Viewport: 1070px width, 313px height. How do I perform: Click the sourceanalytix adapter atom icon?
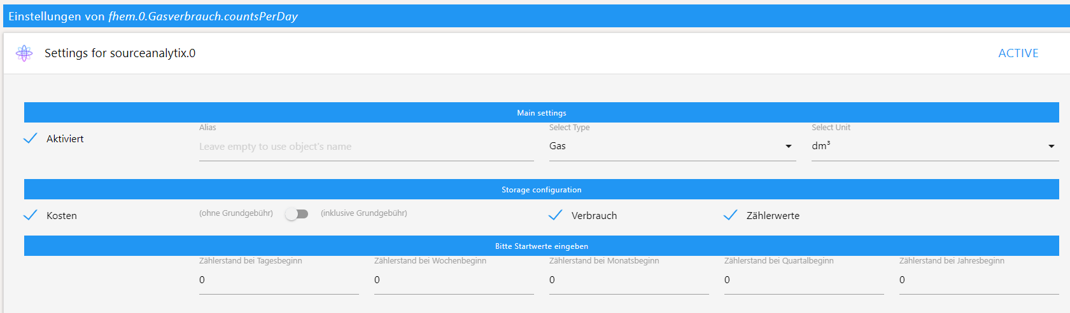point(24,53)
